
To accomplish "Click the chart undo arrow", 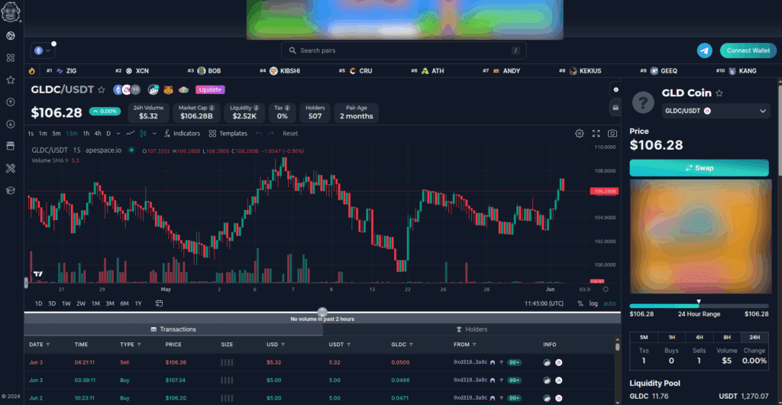I will [x=259, y=133].
